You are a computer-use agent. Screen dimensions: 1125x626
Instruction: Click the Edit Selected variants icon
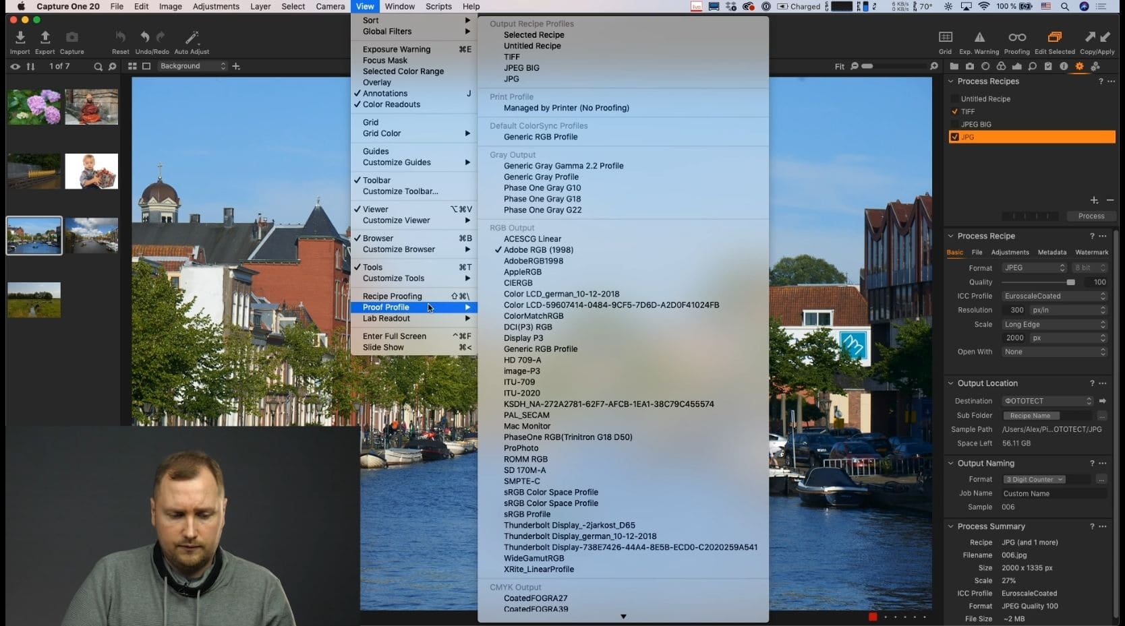tap(1055, 37)
